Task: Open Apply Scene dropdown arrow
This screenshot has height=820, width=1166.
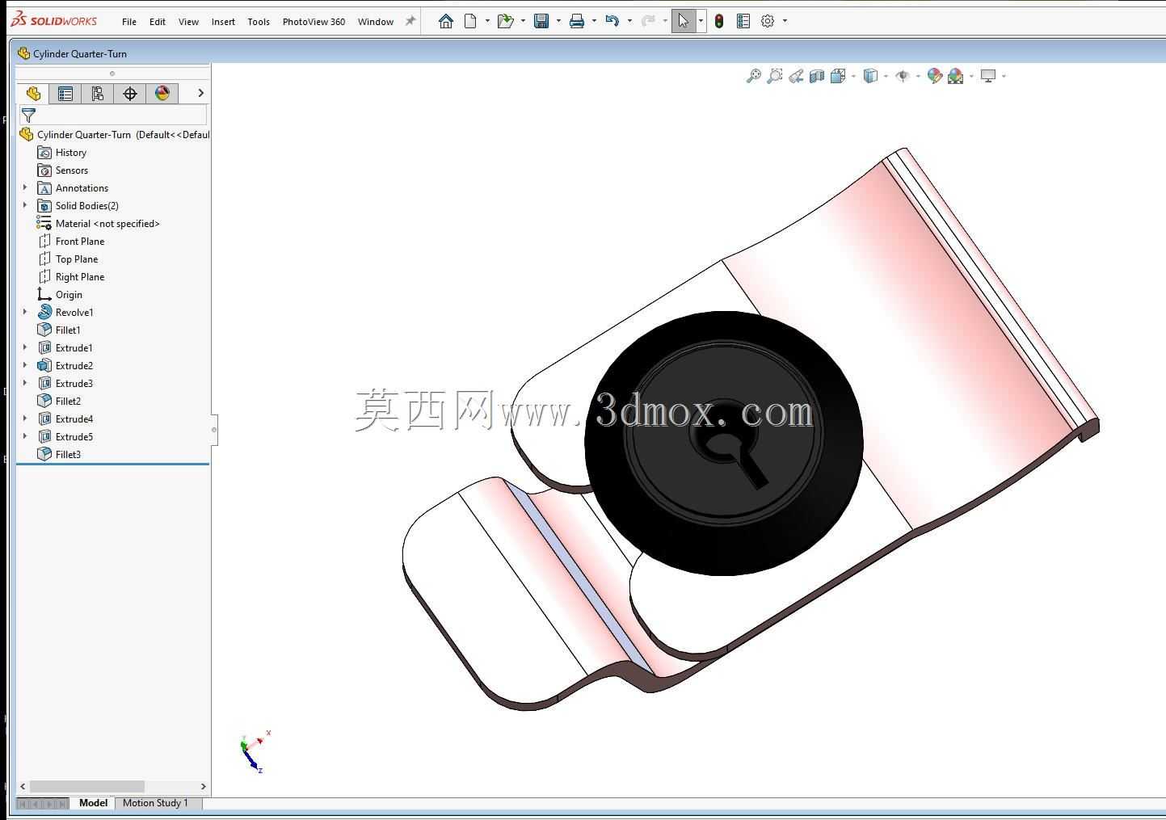Action: coord(971,77)
